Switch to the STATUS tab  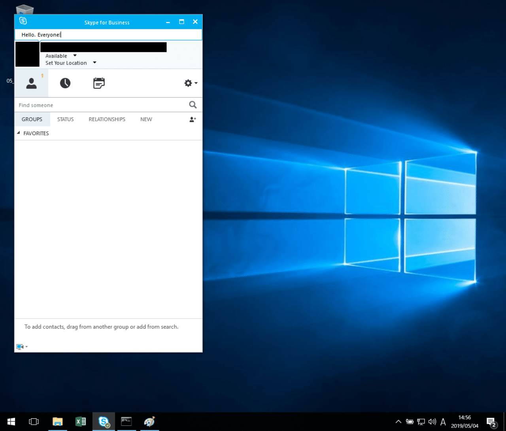[65, 119]
